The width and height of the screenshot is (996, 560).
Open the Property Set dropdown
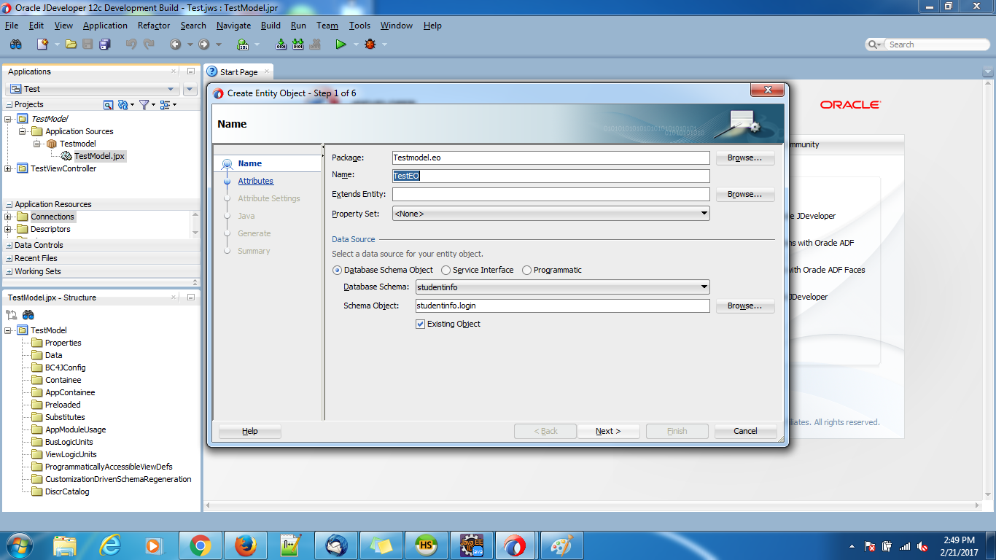click(704, 213)
